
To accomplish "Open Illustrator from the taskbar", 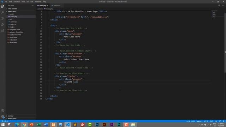I will (x=105, y=125).
